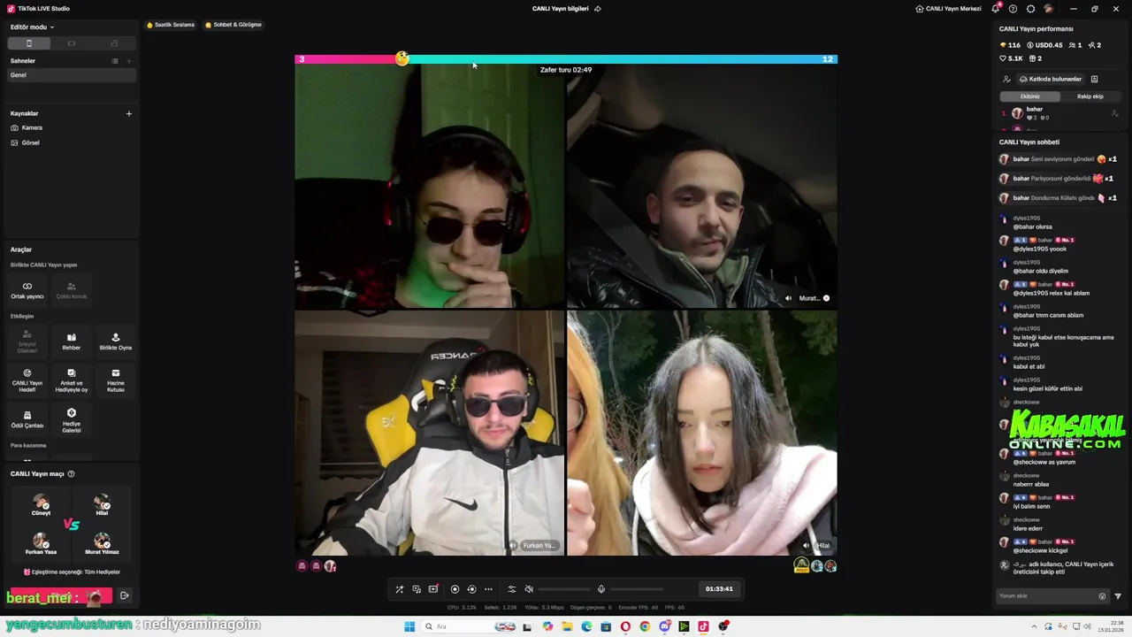Click the 01:33:41 live timer

click(x=719, y=589)
